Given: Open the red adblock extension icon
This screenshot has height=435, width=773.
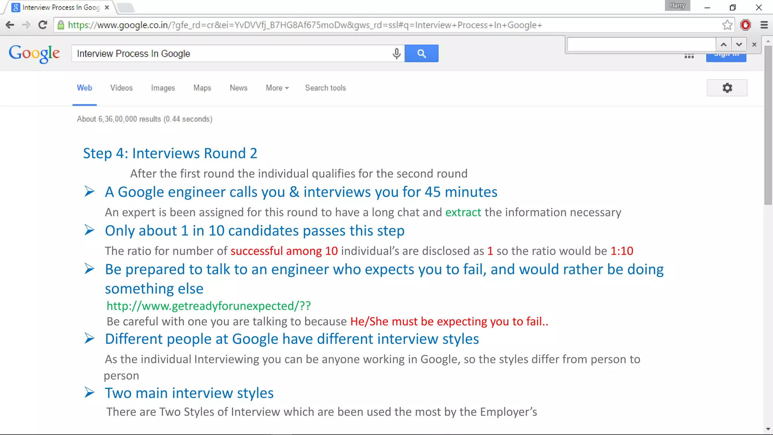Looking at the screenshot, I should click(x=745, y=25).
